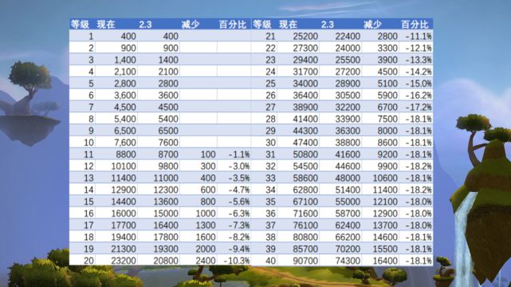
Task: Select the 23200 value in level 20 row
Action: (124, 261)
